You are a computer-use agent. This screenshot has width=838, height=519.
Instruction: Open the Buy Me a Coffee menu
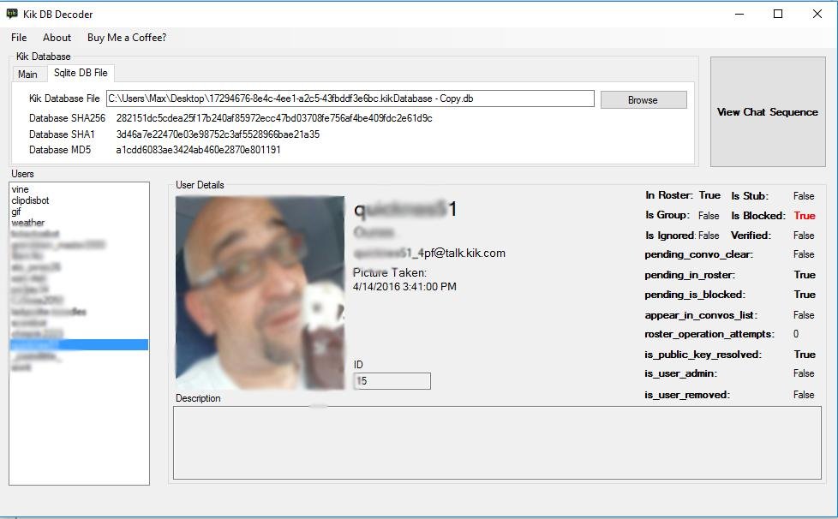point(127,38)
